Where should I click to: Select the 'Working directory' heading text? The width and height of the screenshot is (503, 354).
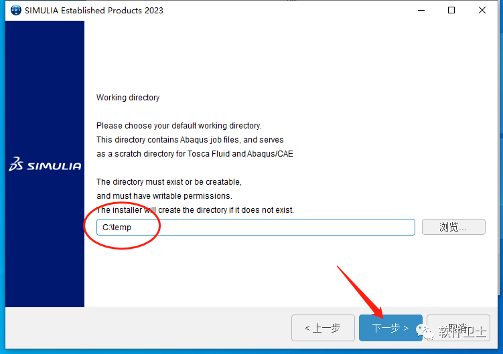pyautogui.click(x=128, y=98)
